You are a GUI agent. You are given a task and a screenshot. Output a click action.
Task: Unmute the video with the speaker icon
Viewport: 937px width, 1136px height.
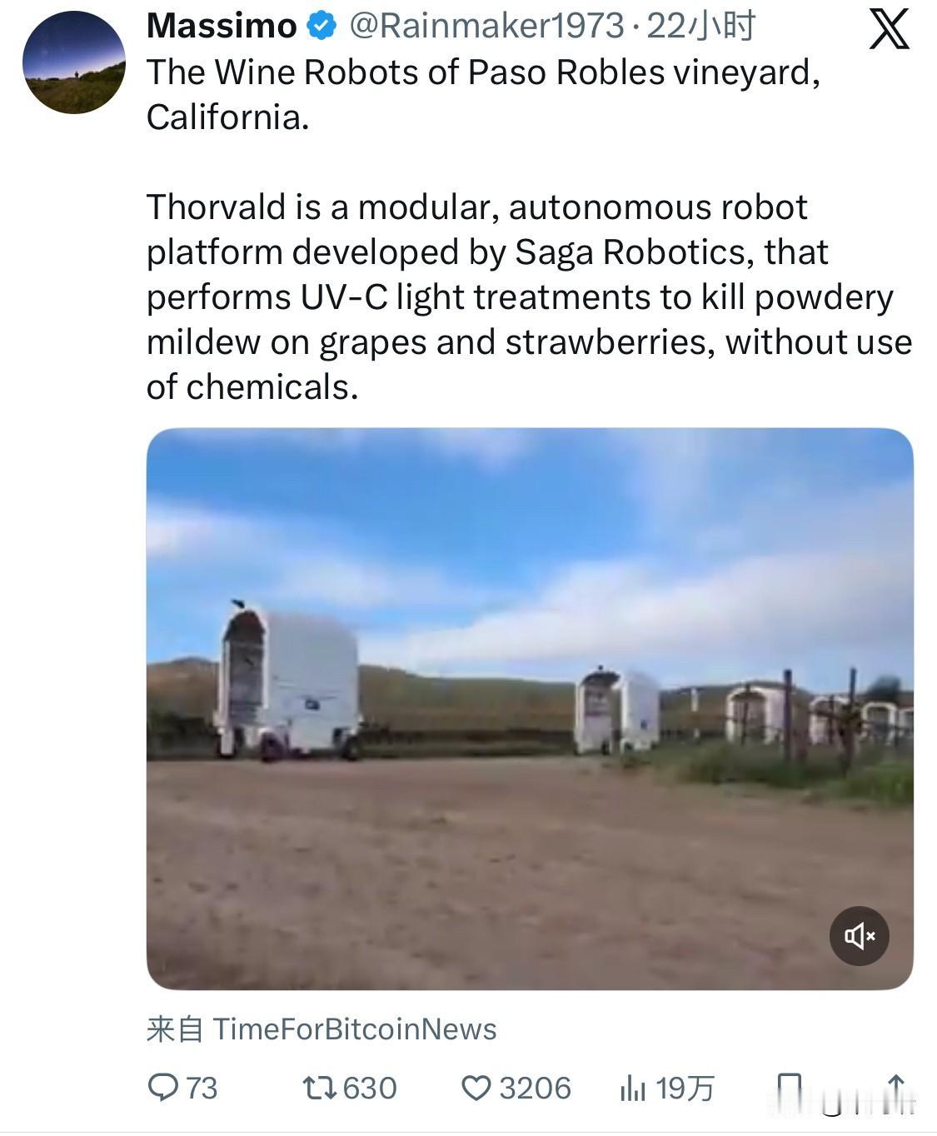tap(859, 935)
